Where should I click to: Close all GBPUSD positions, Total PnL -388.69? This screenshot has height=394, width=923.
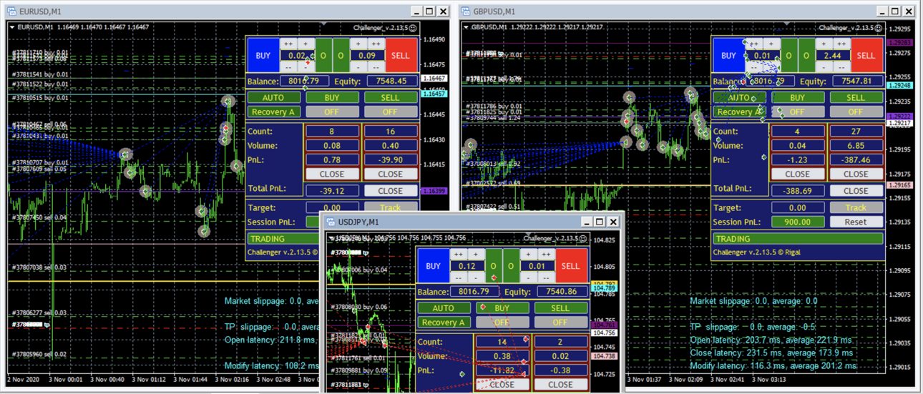click(855, 191)
